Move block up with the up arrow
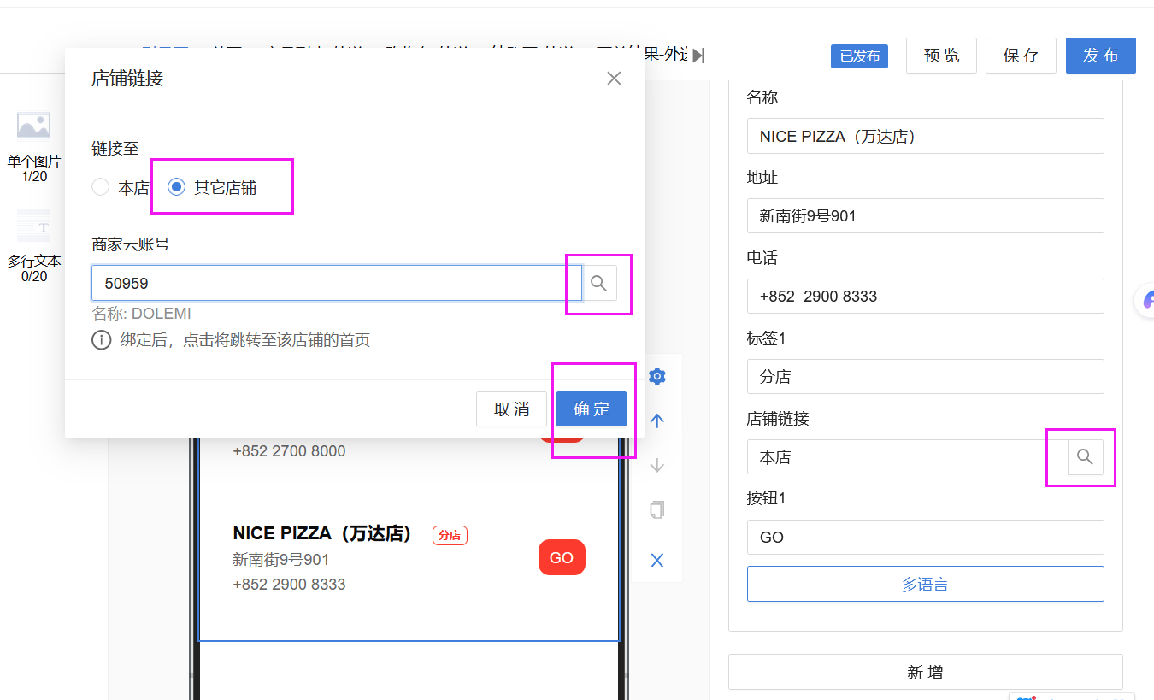The image size is (1154, 700). point(657,421)
